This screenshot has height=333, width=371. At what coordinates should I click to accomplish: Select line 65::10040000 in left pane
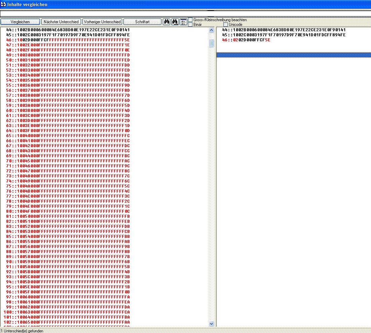(x=68, y=136)
